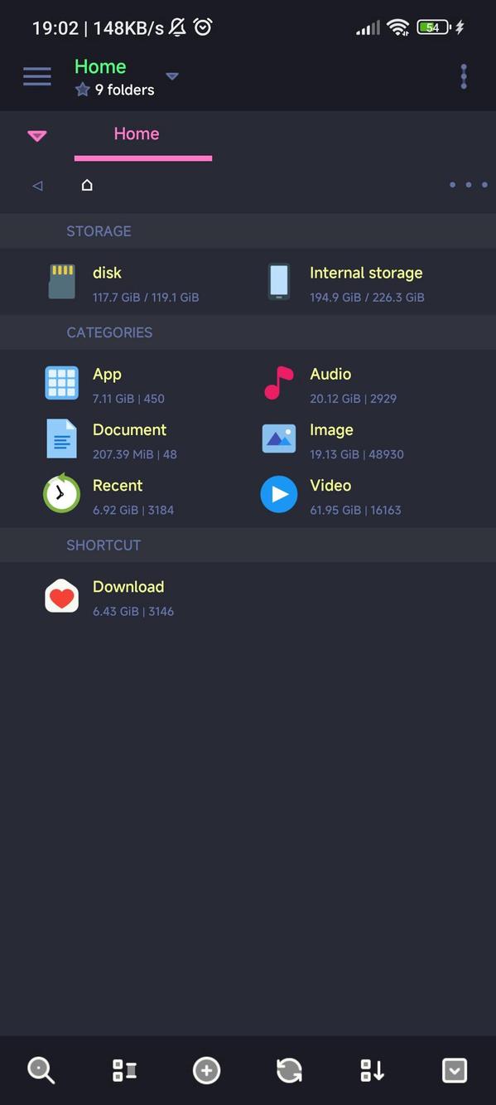
Task: Tap the add new plus button
Action: tap(206, 1070)
